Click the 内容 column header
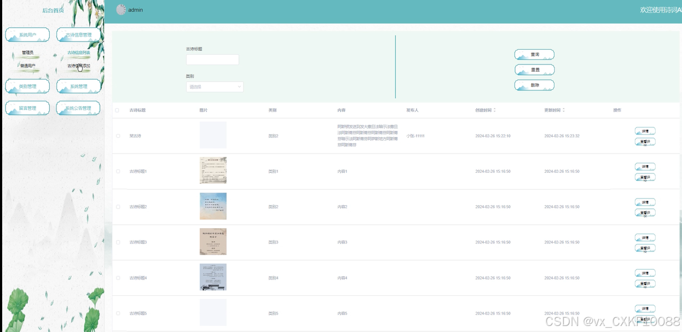Viewport: 682px width, 332px height. pyautogui.click(x=342, y=110)
